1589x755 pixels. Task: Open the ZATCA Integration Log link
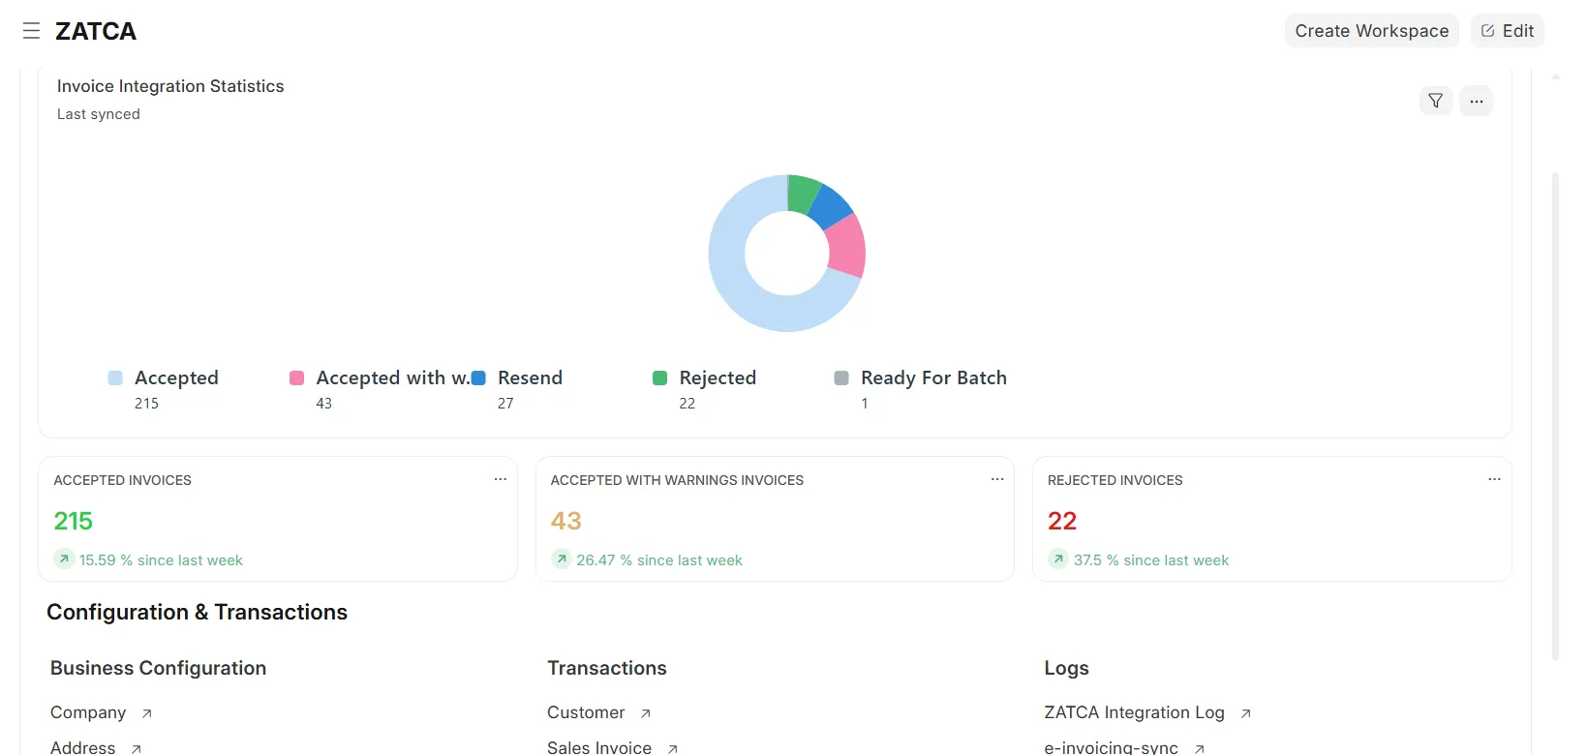[1134, 712]
